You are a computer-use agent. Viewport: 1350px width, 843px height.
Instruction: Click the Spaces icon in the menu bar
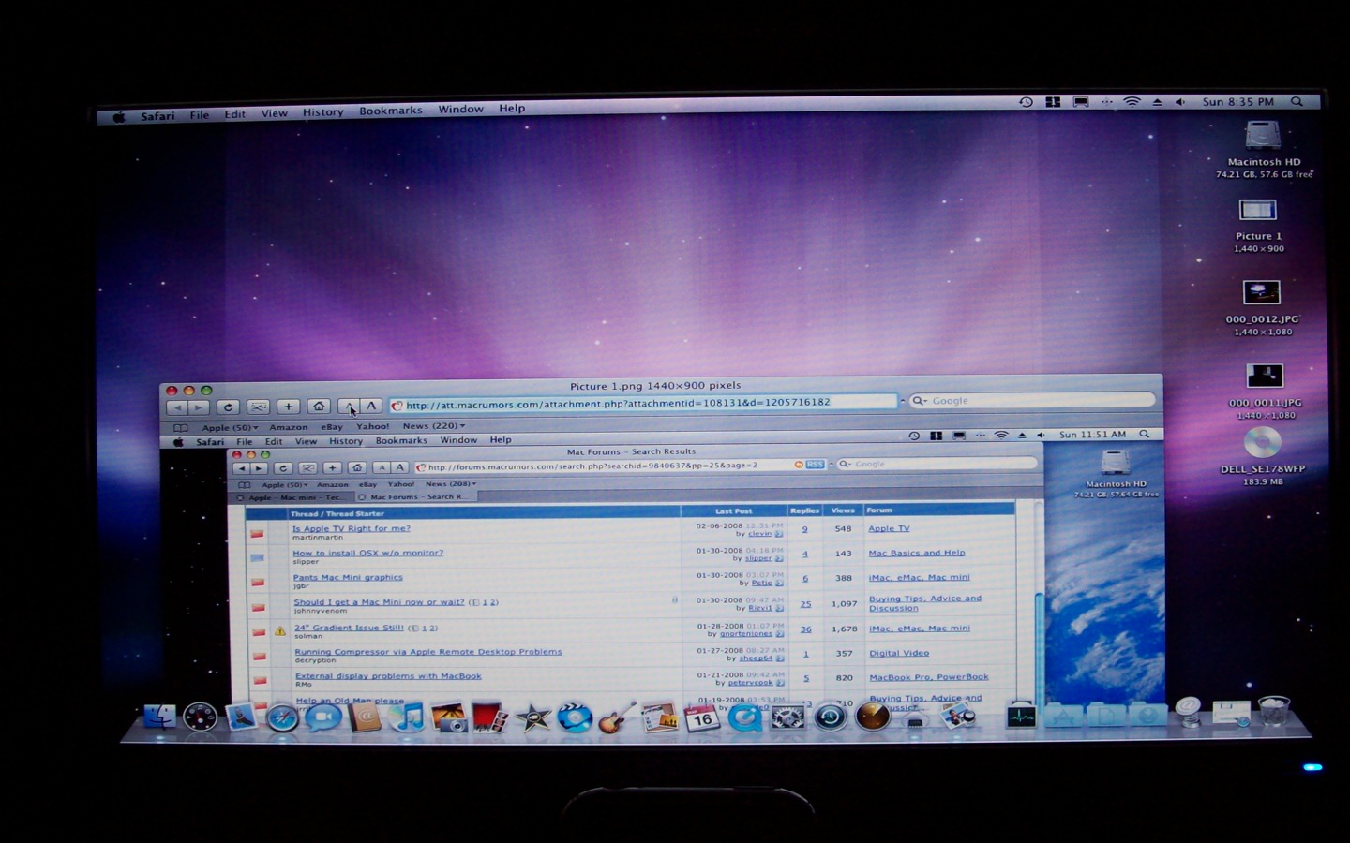click(1053, 102)
